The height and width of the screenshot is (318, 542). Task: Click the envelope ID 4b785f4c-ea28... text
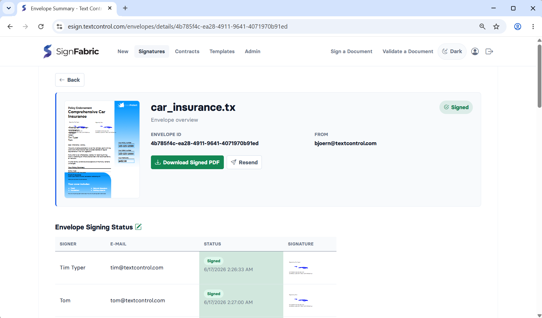pos(205,143)
